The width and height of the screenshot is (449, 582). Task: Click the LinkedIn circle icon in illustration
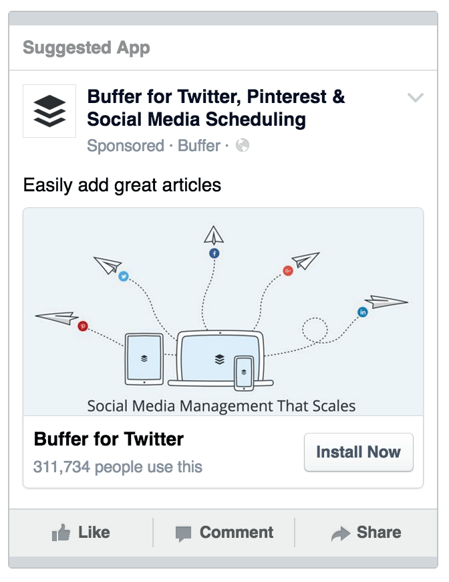(363, 312)
